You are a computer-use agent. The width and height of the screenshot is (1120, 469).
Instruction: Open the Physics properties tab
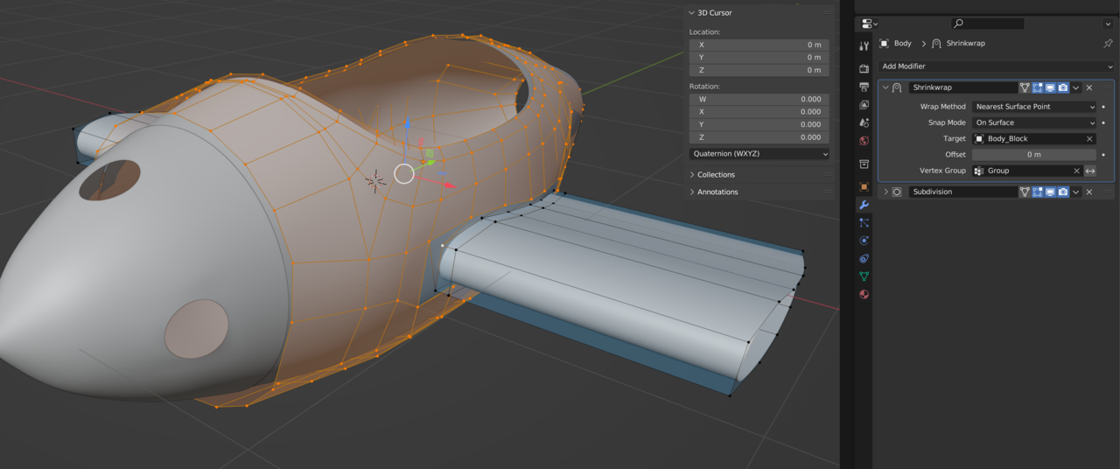pos(864,241)
